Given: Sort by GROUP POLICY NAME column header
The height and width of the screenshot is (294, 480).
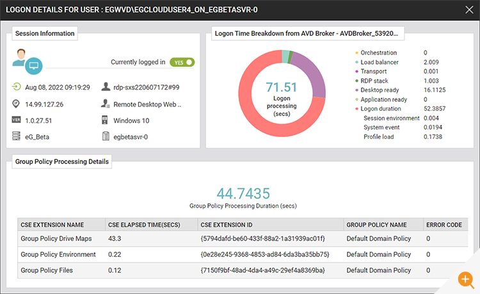Looking at the screenshot, I should click(383, 225).
